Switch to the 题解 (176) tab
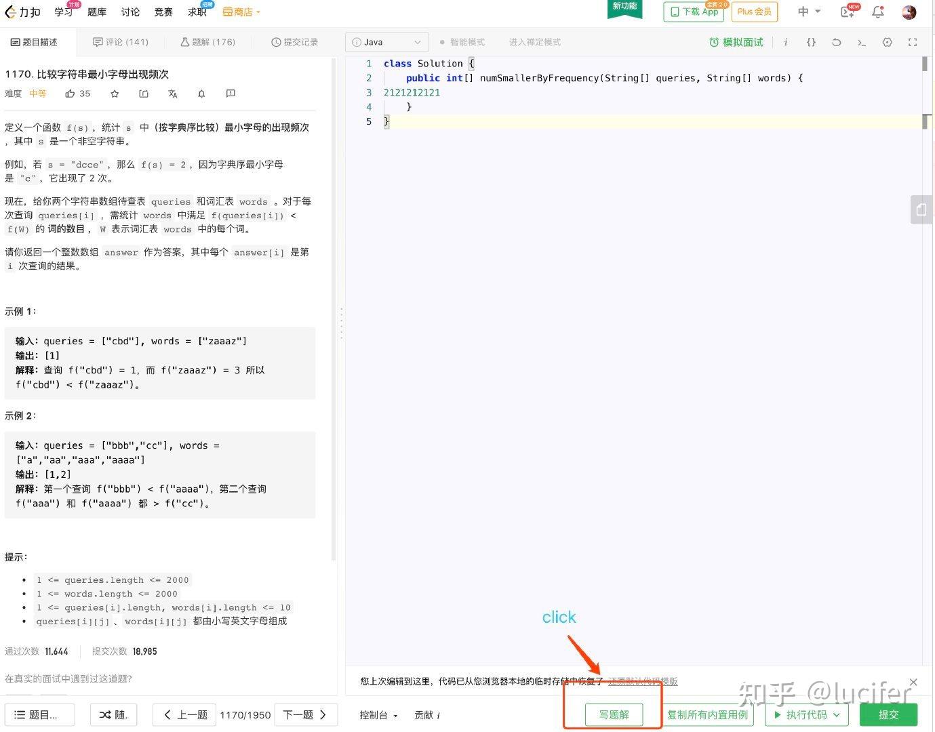 coord(208,41)
